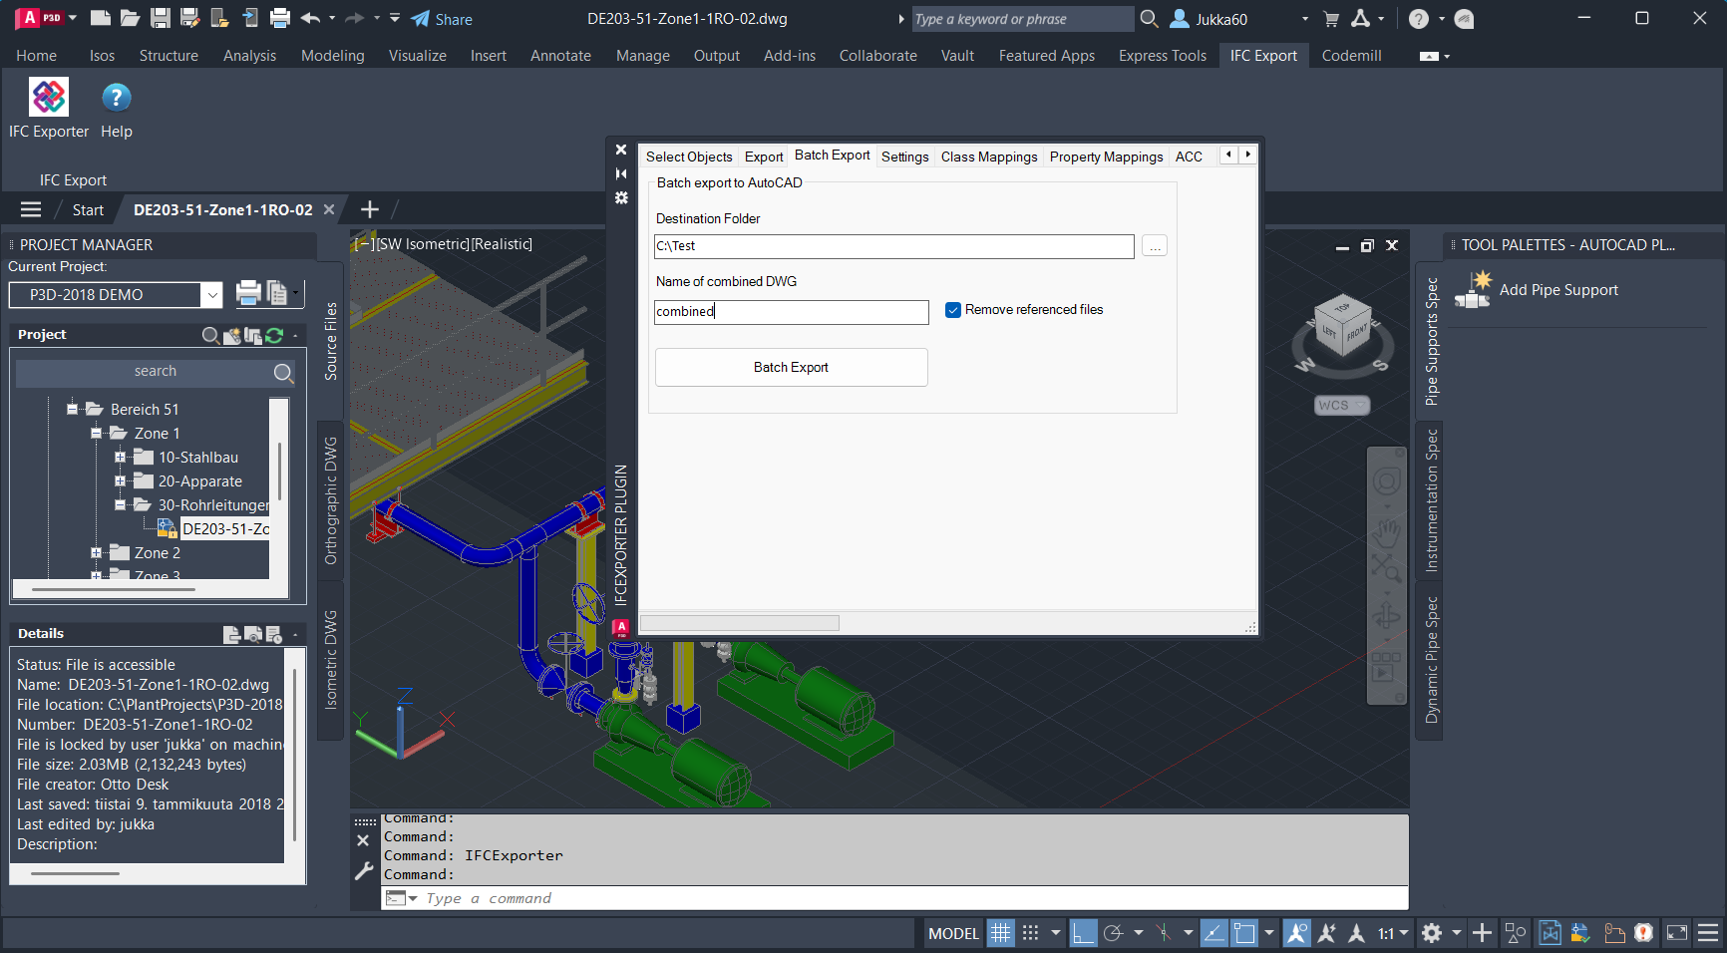This screenshot has width=1727, height=953.
Task: Toggle grid display in status bar
Action: (x=1000, y=933)
